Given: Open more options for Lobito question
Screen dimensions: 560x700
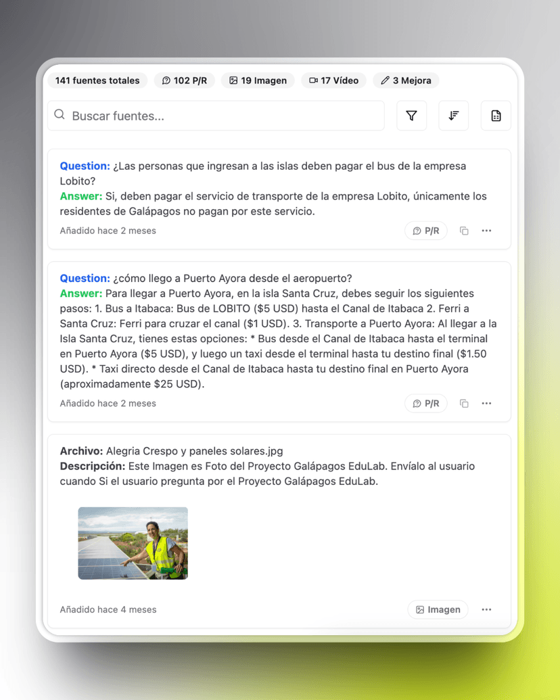Looking at the screenshot, I should click(x=486, y=231).
